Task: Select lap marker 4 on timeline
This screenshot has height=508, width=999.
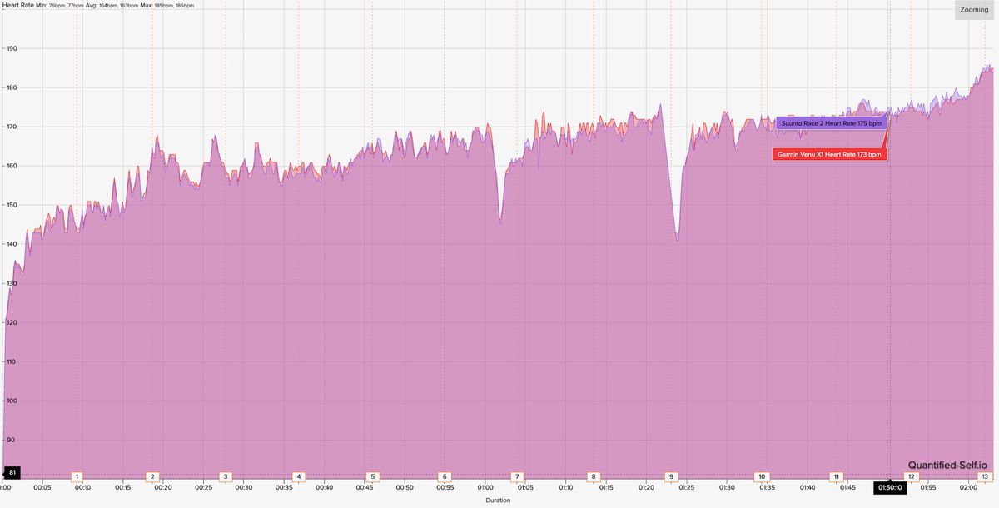Action: point(299,477)
